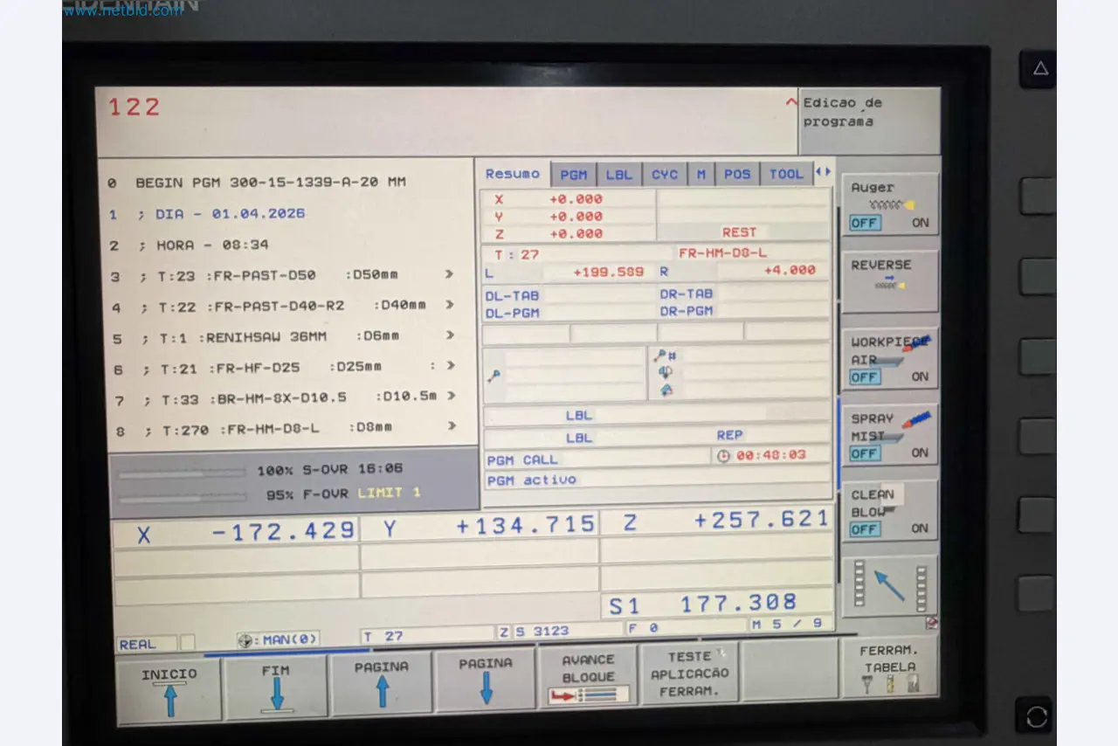Open the POS status tab

(737, 174)
